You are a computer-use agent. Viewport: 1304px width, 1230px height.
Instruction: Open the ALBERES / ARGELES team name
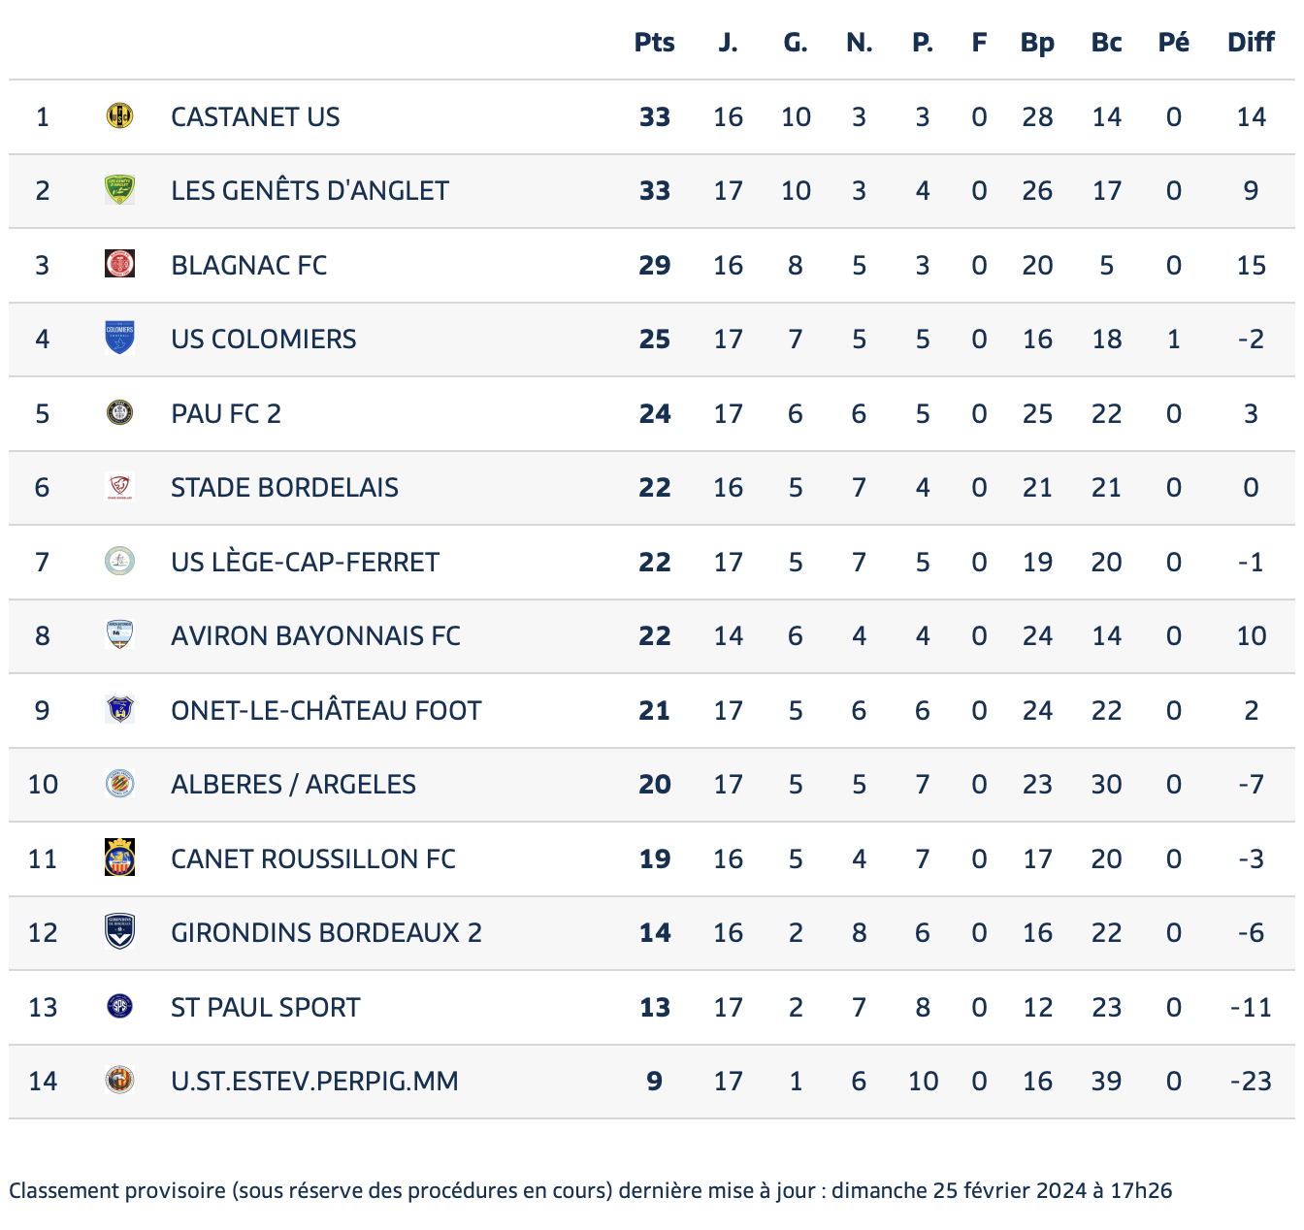[293, 784]
